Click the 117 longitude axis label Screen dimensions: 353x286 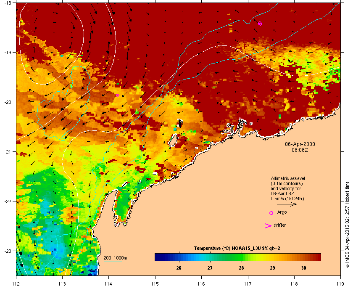pos(248,283)
